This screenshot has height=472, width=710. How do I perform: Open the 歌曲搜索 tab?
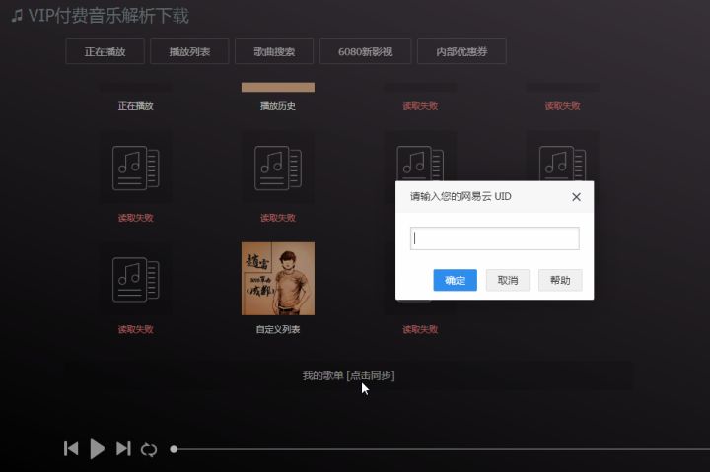pos(274,51)
